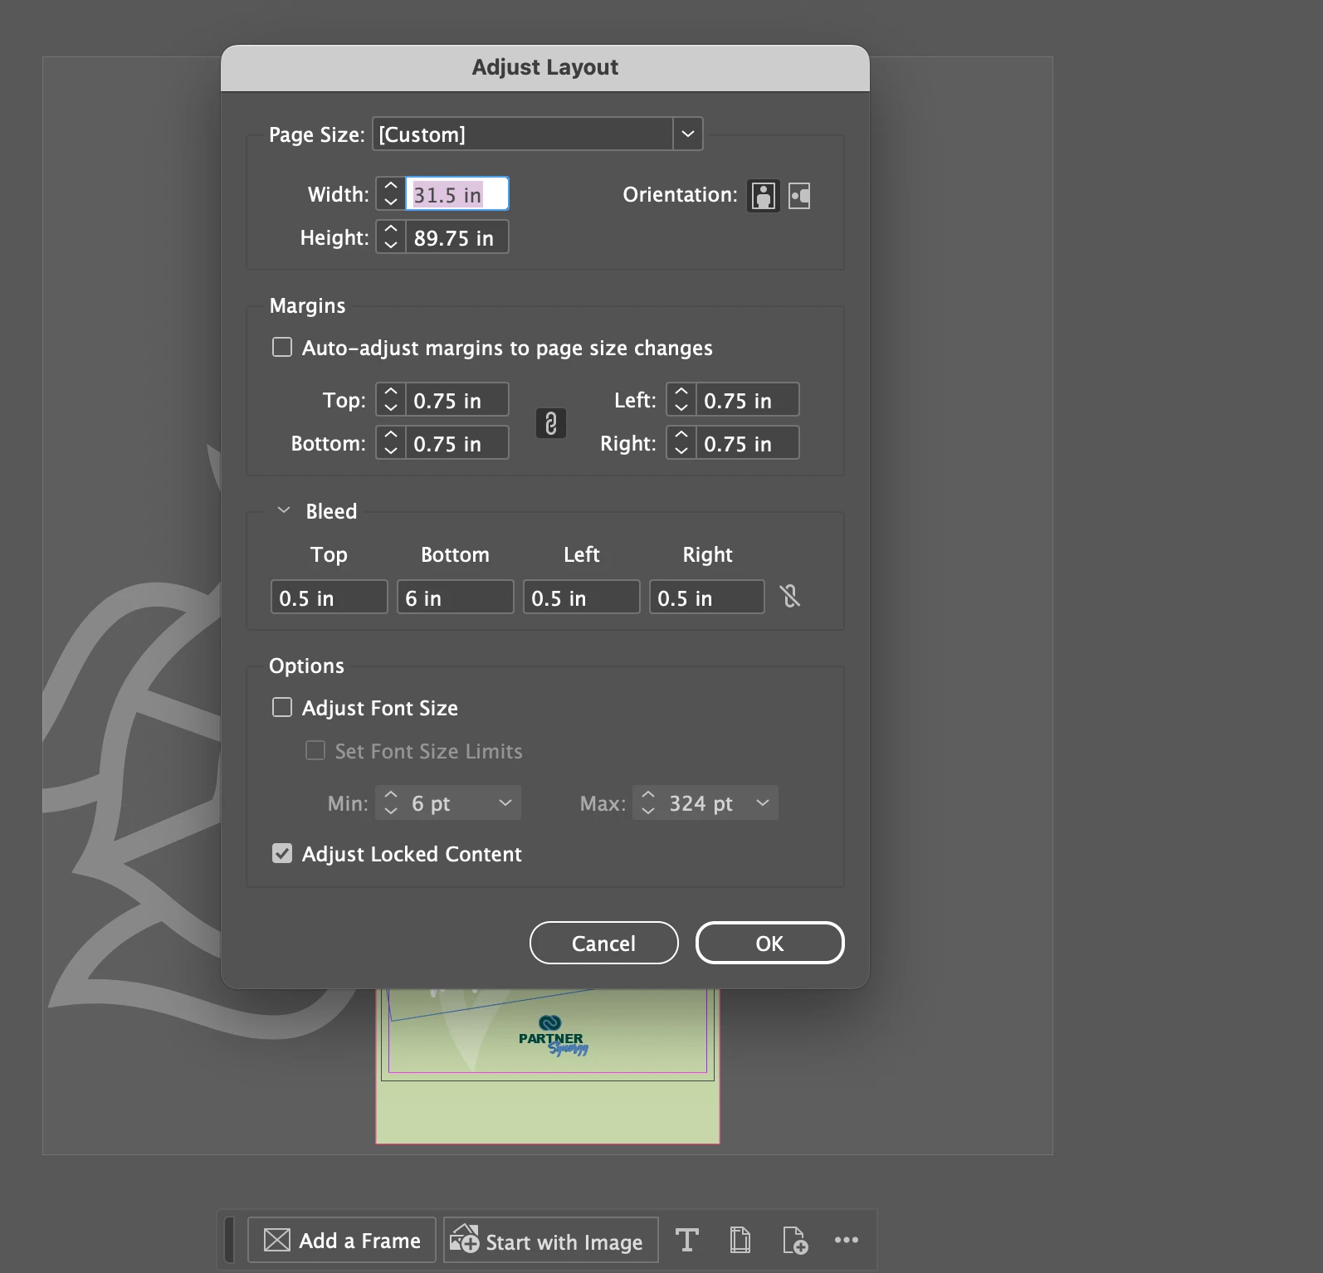Open the Page Size dropdown
The height and width of the screenshot is (1273, 1323).
point(688,134)
